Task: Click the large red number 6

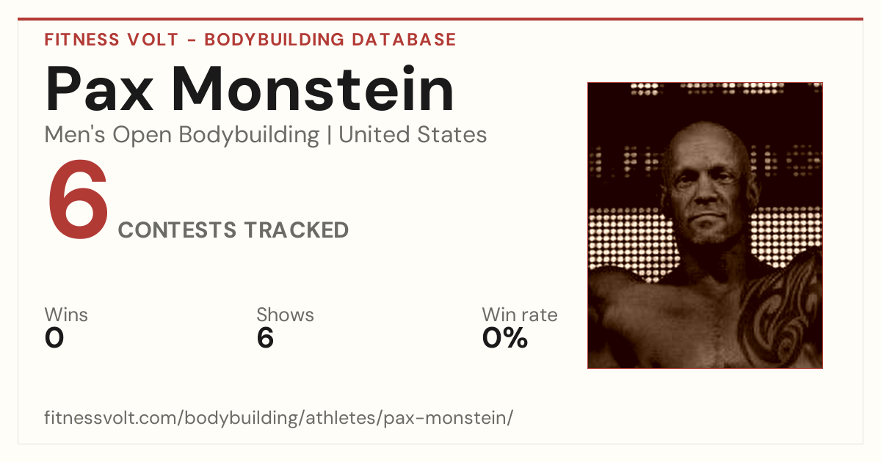Action: point(78,200)
